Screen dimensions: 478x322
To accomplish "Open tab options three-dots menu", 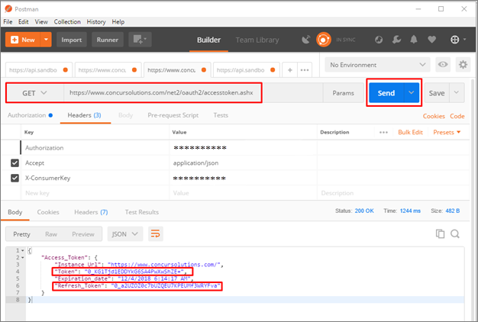I will 305,70.
